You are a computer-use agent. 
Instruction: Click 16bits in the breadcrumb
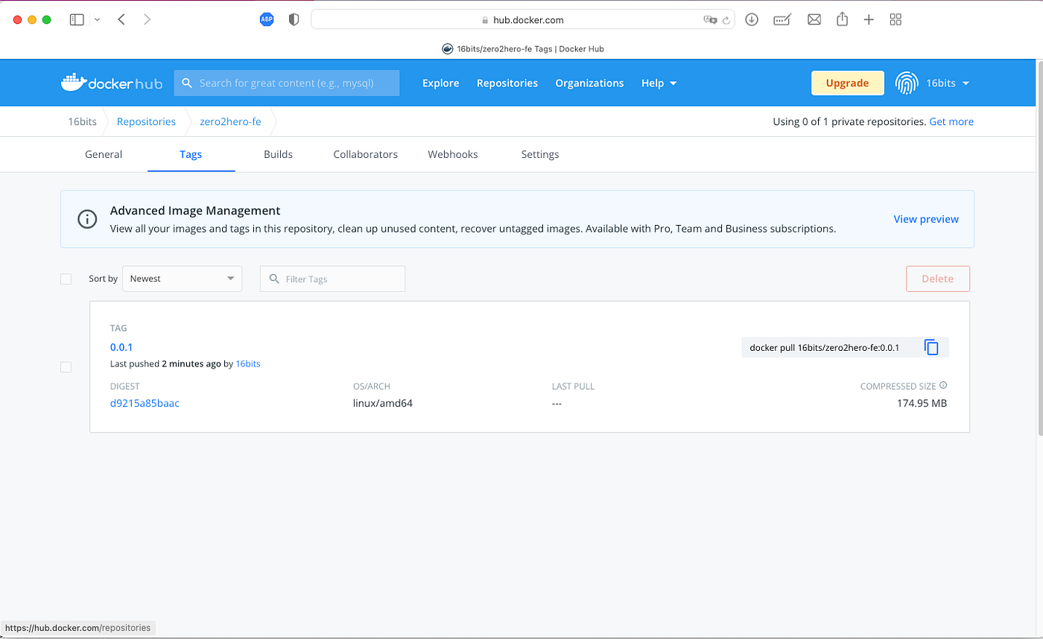tap(83, 121)
